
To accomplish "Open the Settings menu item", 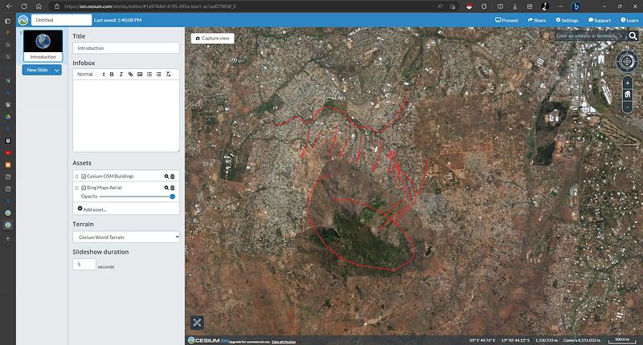I will (566, 20).
